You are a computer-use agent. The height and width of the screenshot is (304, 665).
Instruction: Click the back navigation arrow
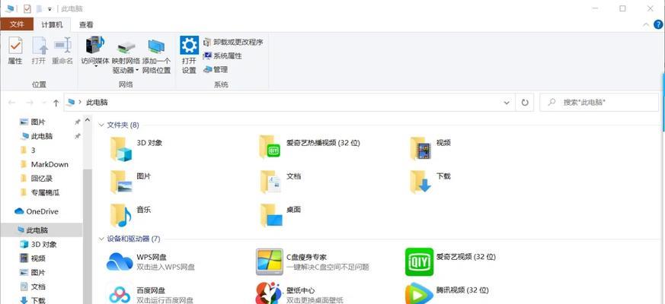coord(12,103)
